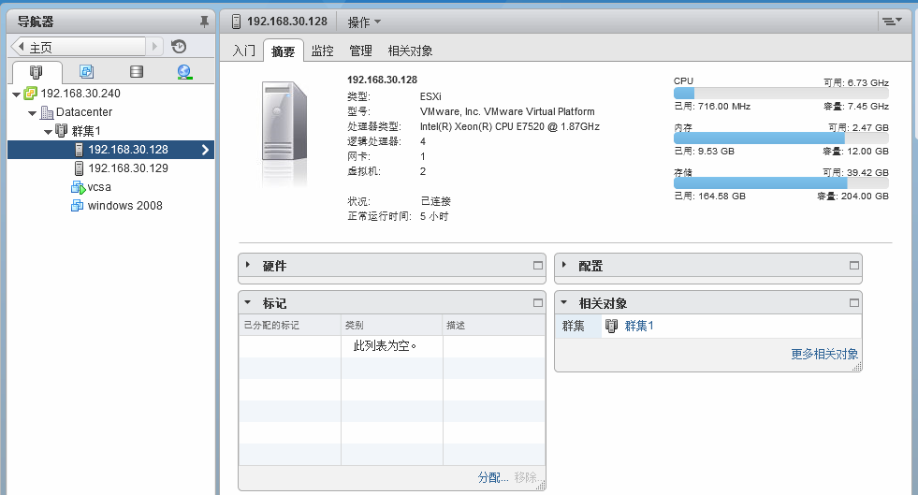Collapse the 相关对象 panel
This screenshot has width=918, height=495.
[x=563, y=302]
